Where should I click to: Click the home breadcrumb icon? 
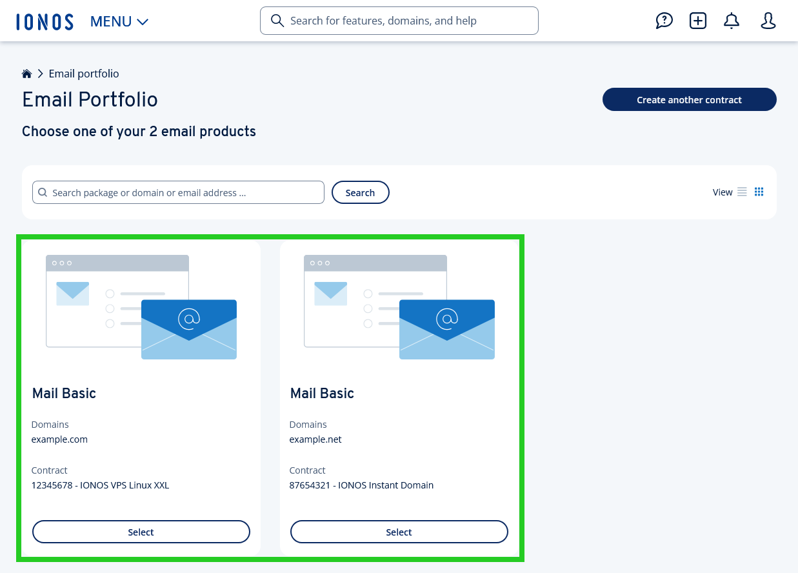[x=26, y=73]
